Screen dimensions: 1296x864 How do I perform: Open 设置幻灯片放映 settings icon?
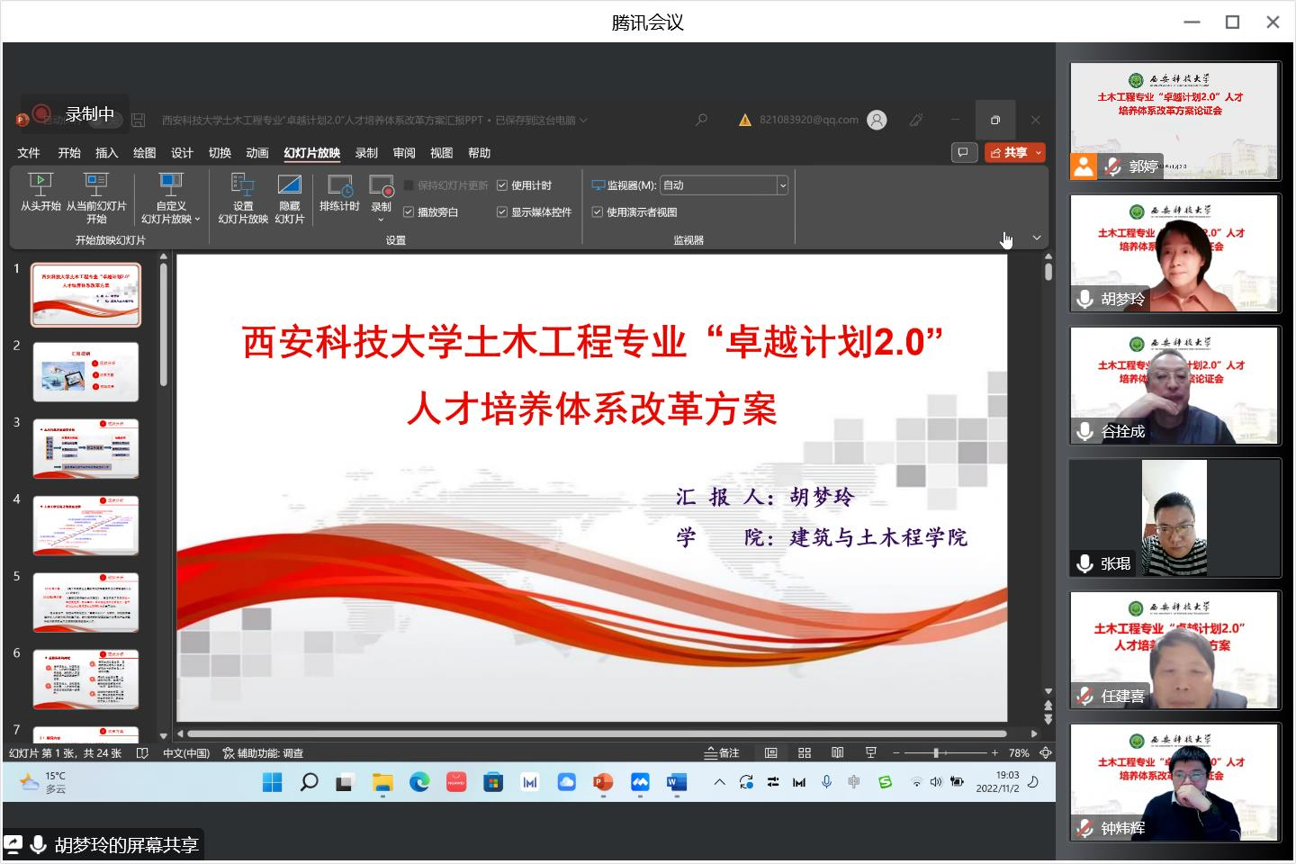pos(243,184)
